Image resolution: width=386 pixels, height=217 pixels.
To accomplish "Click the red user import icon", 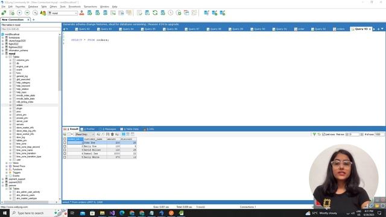I will 82,13.
